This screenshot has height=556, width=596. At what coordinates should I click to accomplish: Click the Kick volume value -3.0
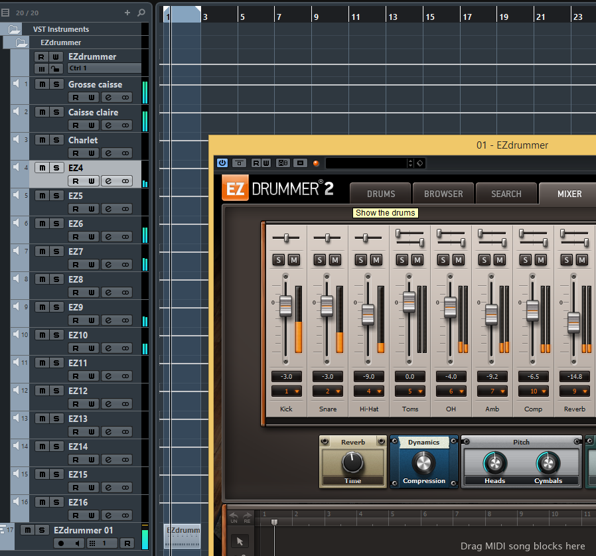287,377
